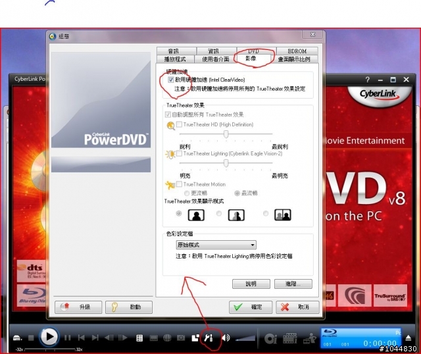The image size is (421, 354).
Task: Click the 32x playback speed slider
Action: click(x=50, y=349)
